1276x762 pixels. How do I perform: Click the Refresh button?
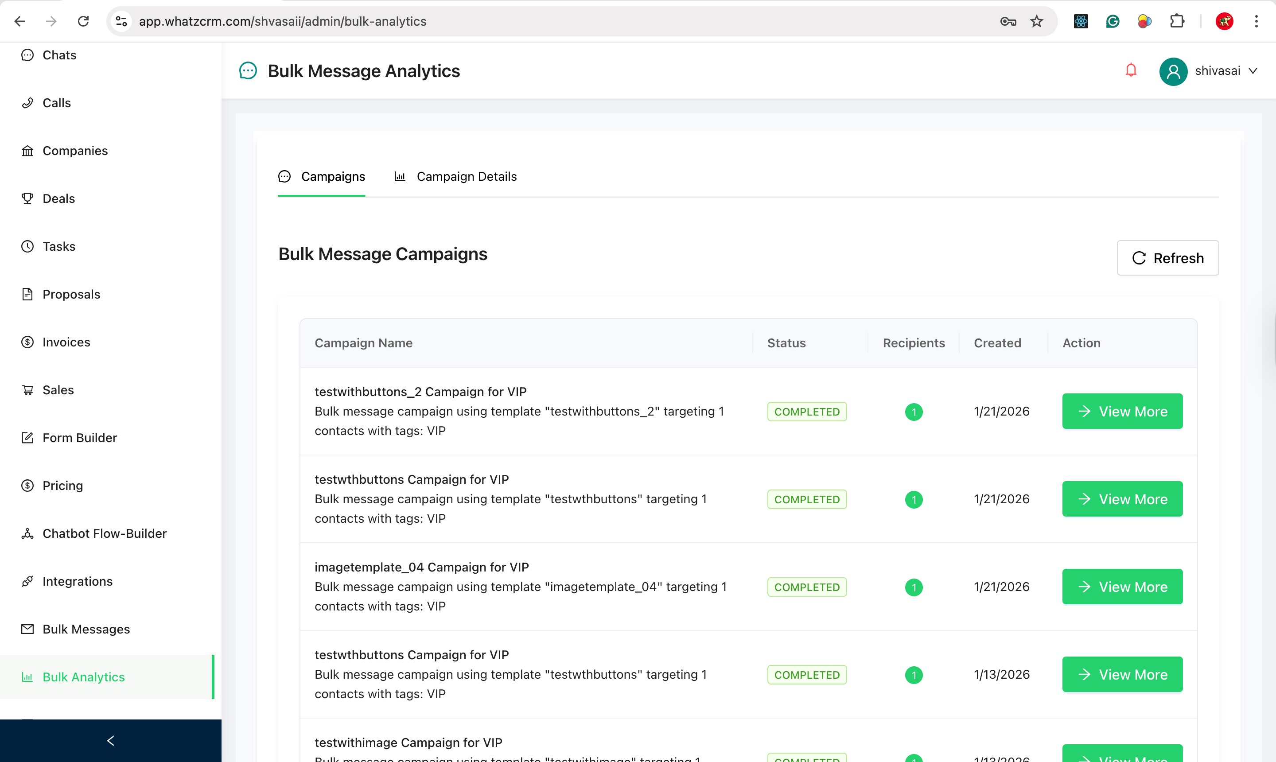click(x=1167, y=258)
